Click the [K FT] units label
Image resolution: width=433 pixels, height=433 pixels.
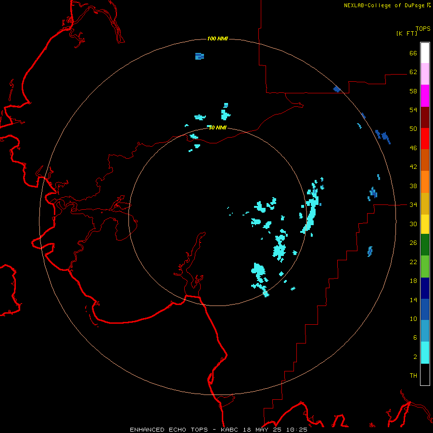(x=407, y=33)
